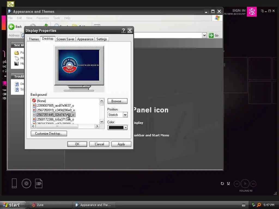The image size is (279, 209).
Task: Click the Sound troubleshooter help icon
Action: [17, 89]
